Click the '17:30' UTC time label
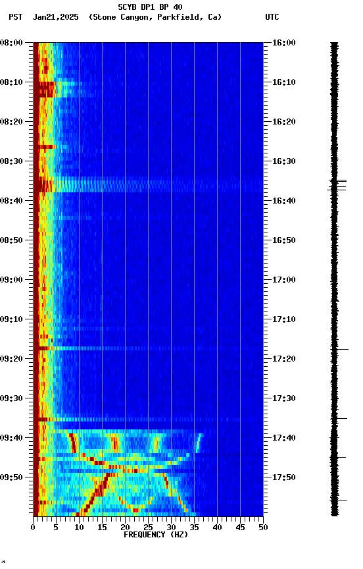 click(x=283, y=399)
